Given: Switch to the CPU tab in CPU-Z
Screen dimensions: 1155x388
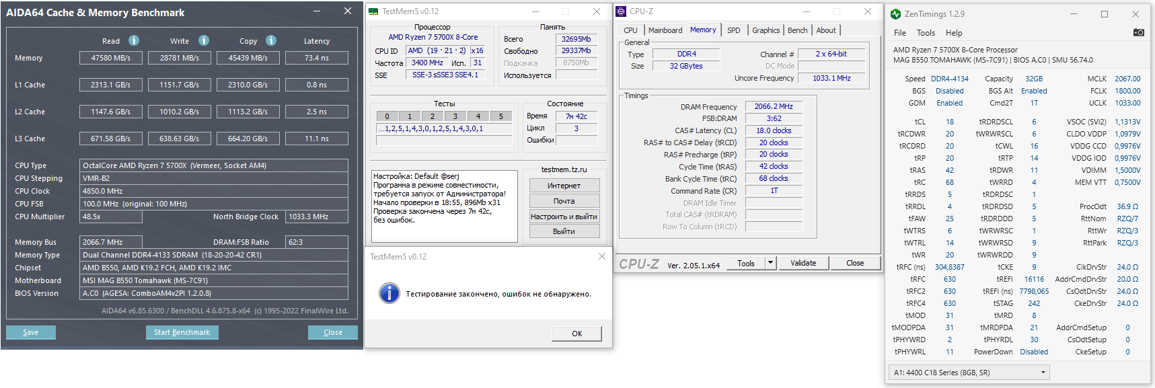Looking at the screenshot, I should point(630,30).
